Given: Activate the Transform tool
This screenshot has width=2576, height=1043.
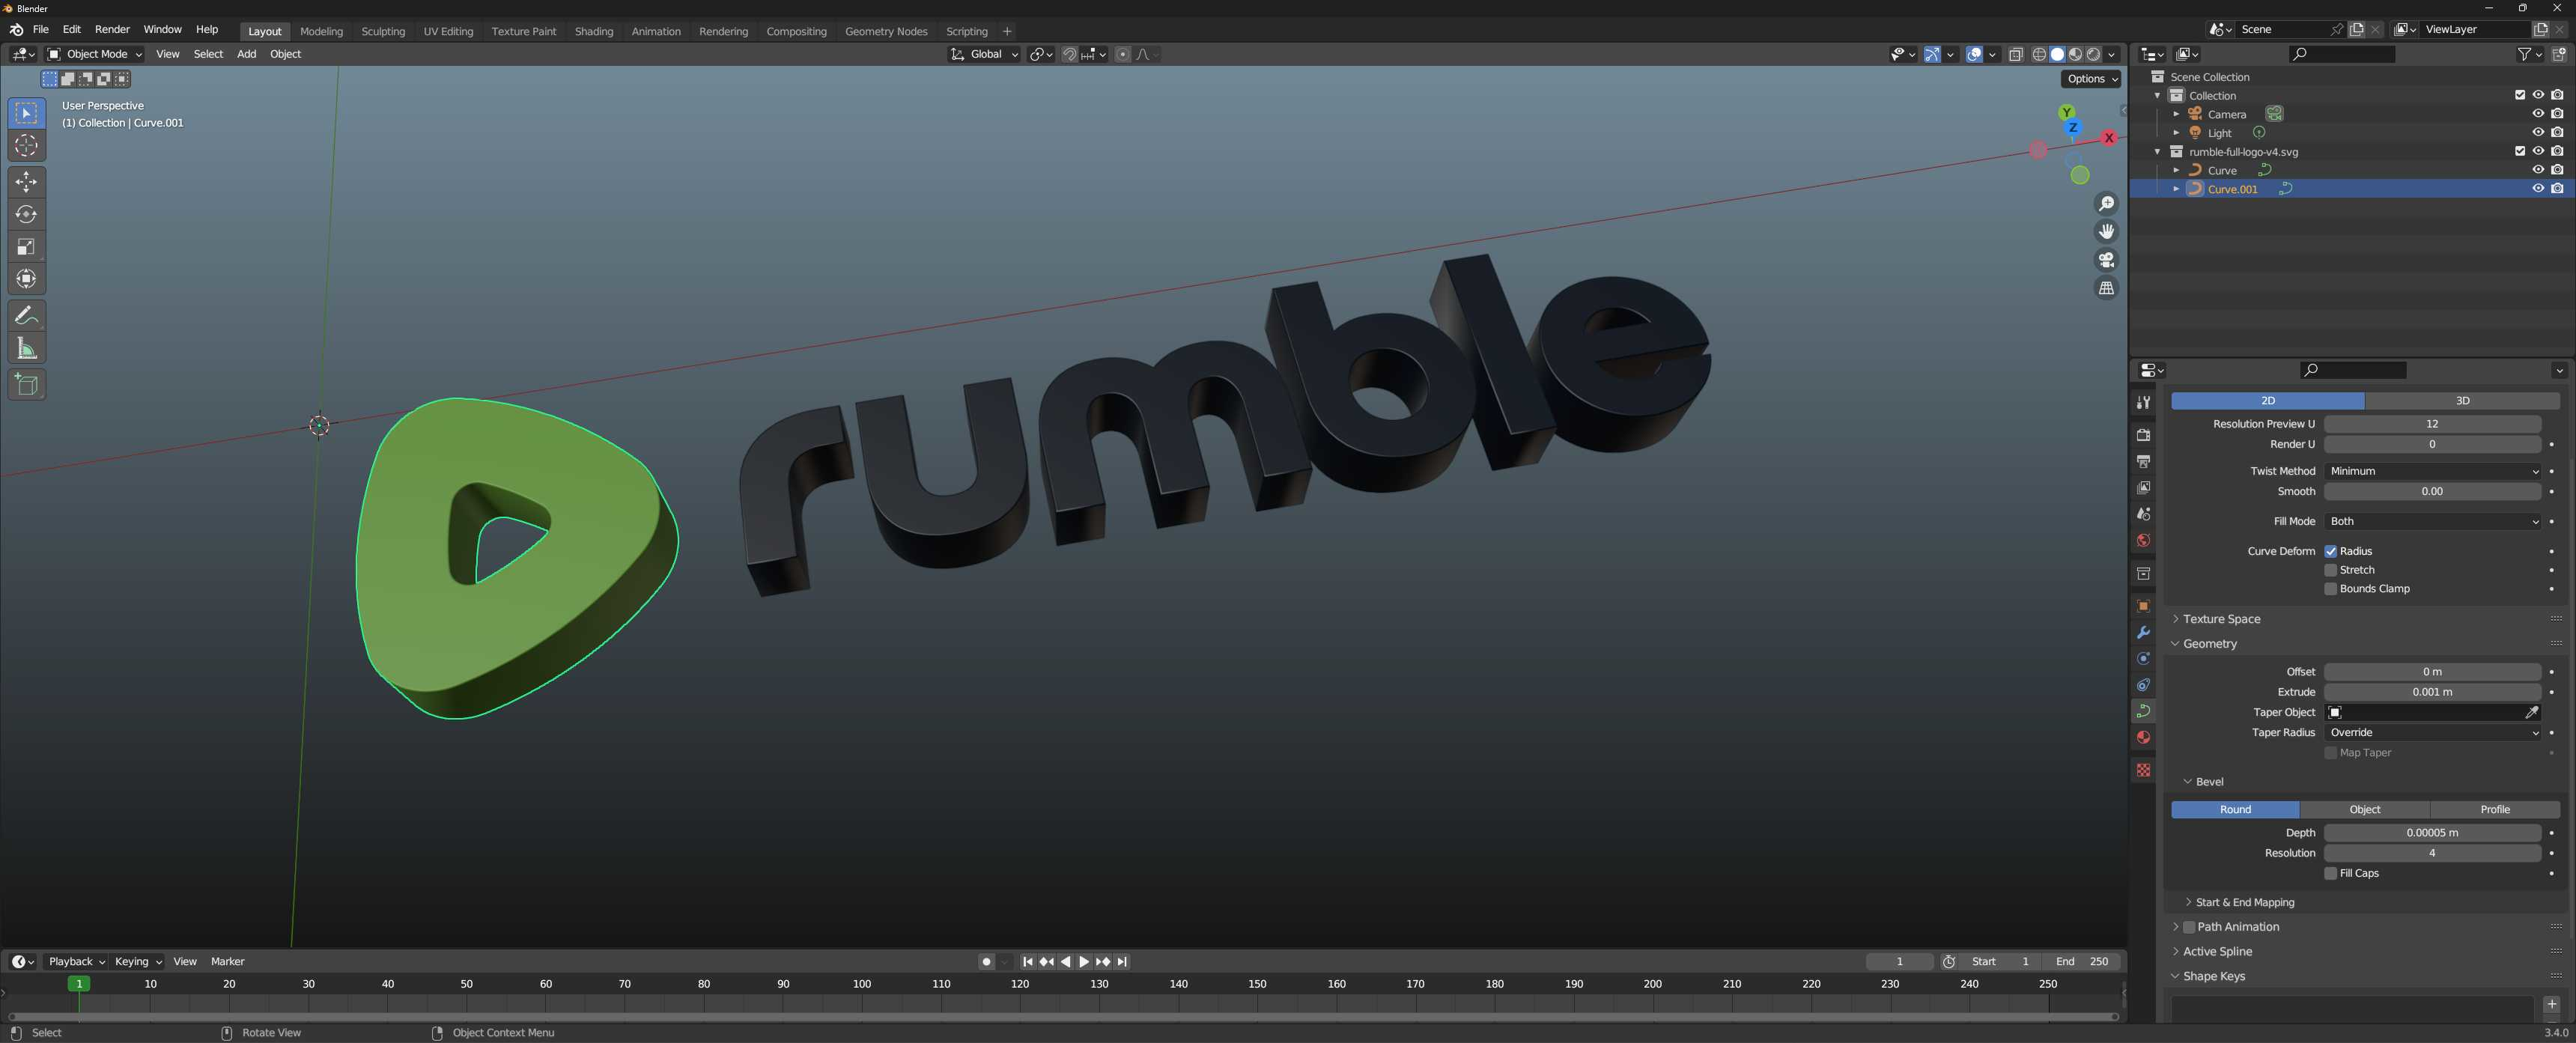Looking at the screenshot, I should 27,279.
